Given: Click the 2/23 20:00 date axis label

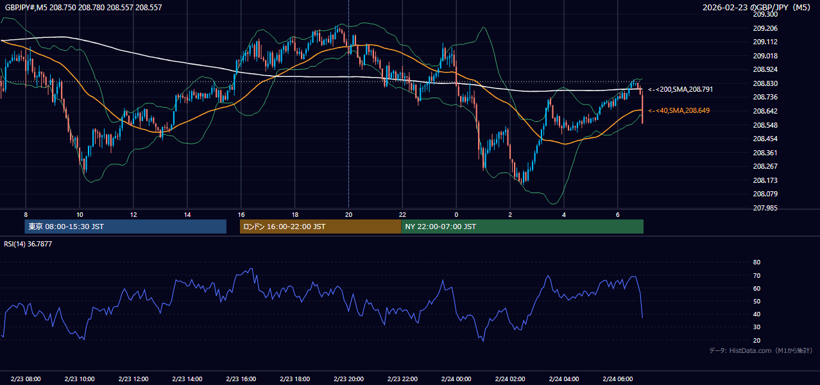Looking at the screenshot, I should (x=349, y=379).
